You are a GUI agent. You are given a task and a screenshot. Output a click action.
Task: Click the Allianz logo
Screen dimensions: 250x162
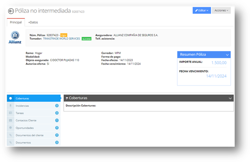pyautogui.click(x=15, y=38)
